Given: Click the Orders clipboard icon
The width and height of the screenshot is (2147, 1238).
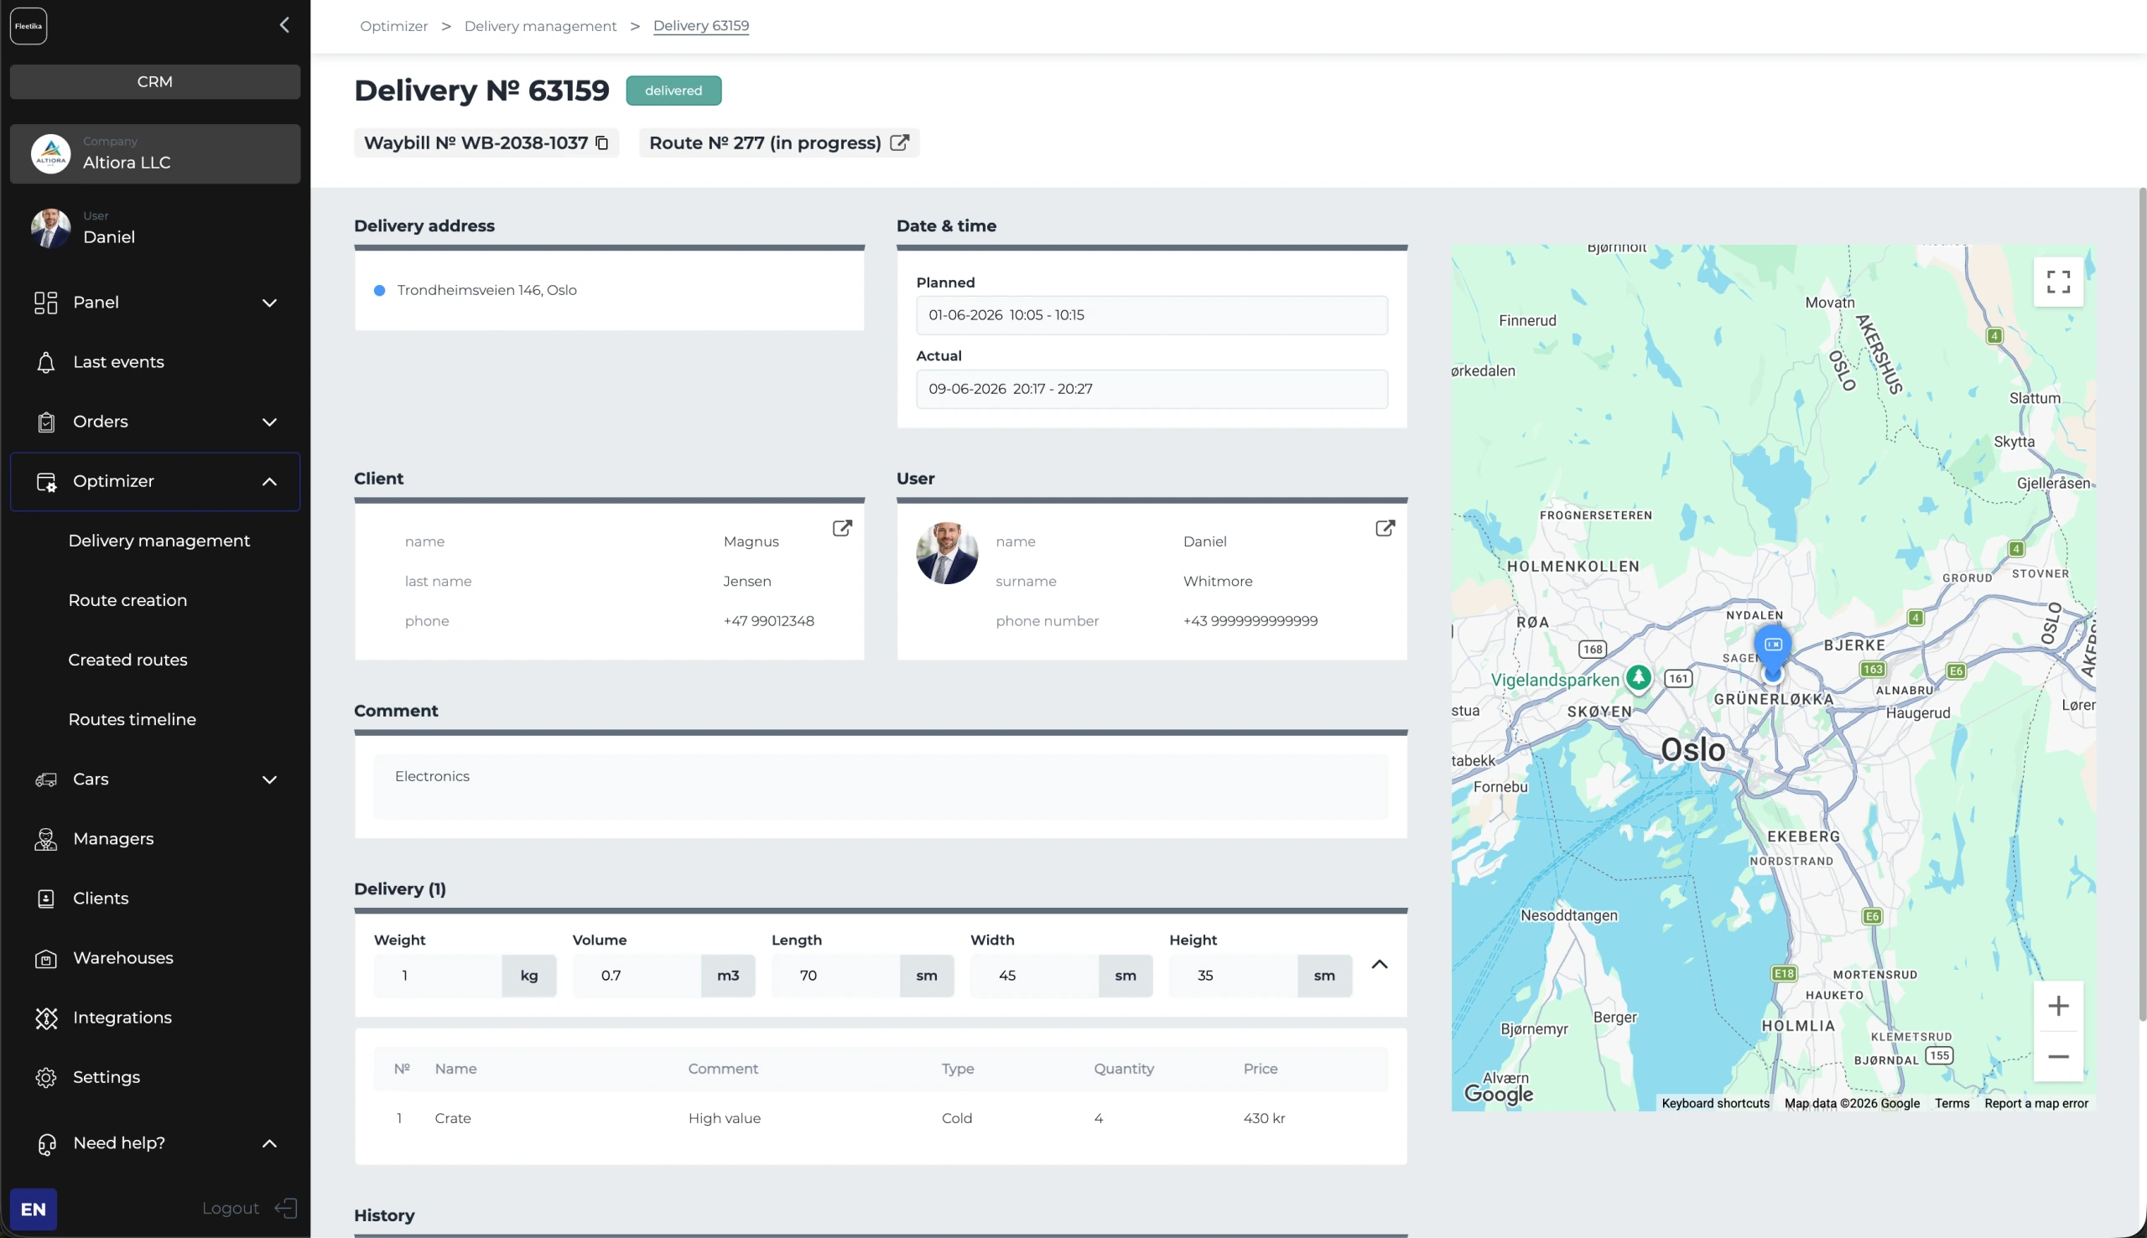Looking at the screenshot, I should tap(46, 422).
